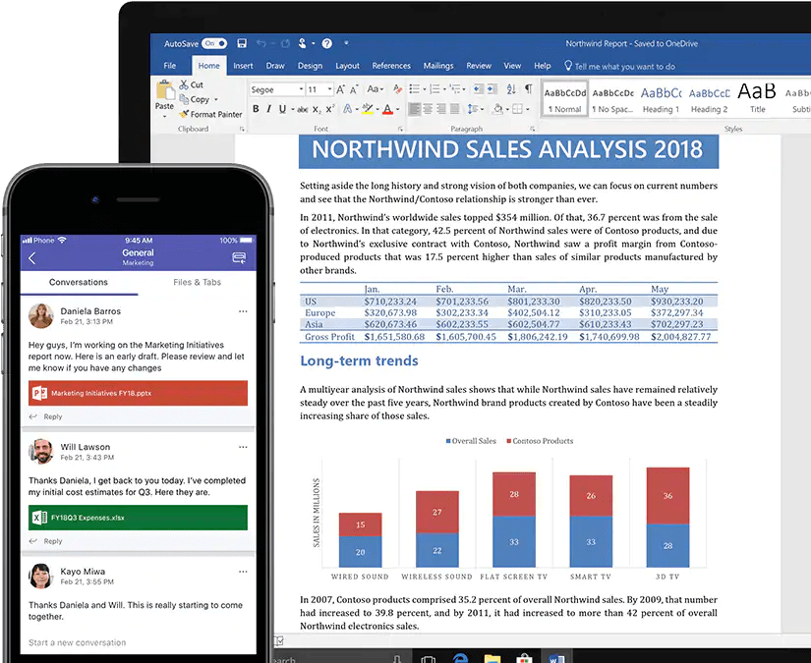Switch to the References ribbon tab
The width and height of the screenshot is (811, 663).
pos(391,66)
